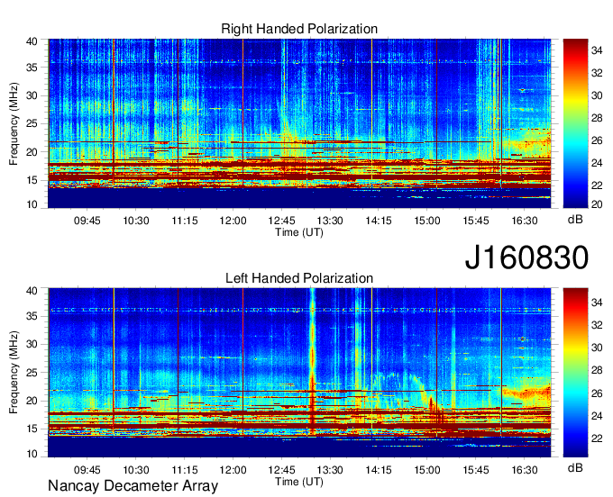Click 12:45 time tick on Left Handed plot
Image resolution: width=613 pixels, height=497 pixels.
pos(281,470)
